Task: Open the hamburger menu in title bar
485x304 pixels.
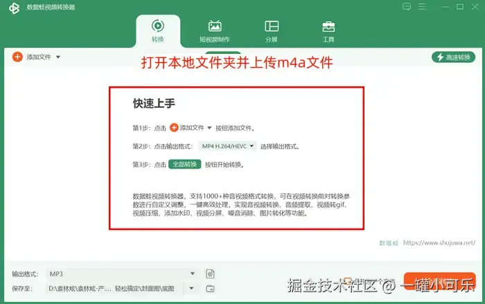Action: tap(422, 6)
